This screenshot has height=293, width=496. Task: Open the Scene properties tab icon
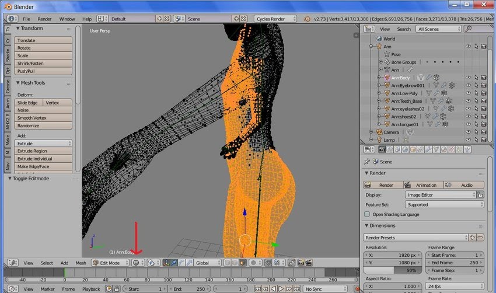(x=397, y=149)
